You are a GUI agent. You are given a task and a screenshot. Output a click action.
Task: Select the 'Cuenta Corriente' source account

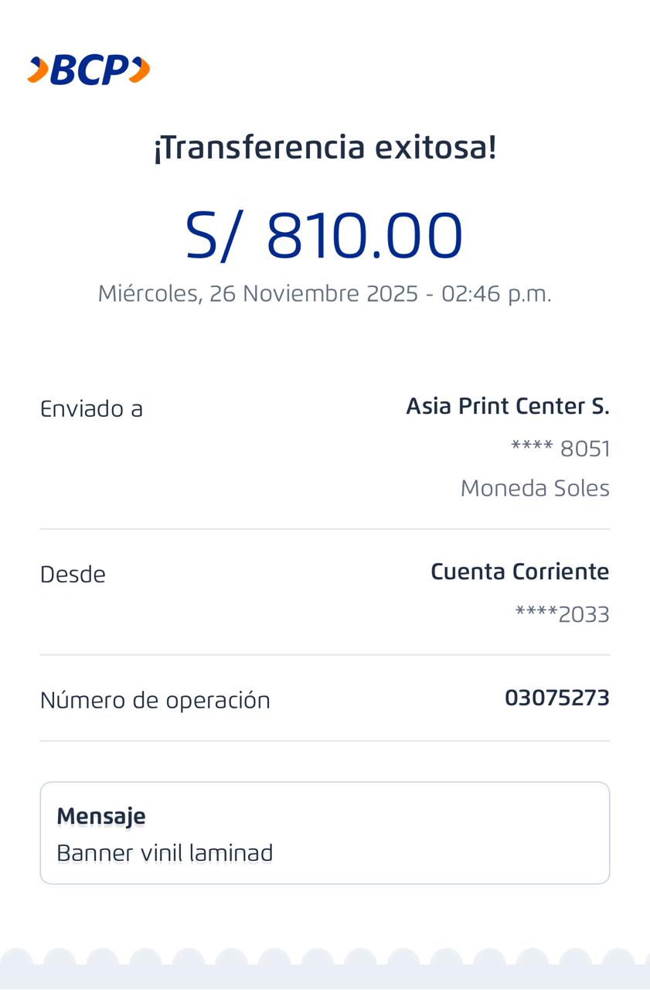[x=519, y=572]
